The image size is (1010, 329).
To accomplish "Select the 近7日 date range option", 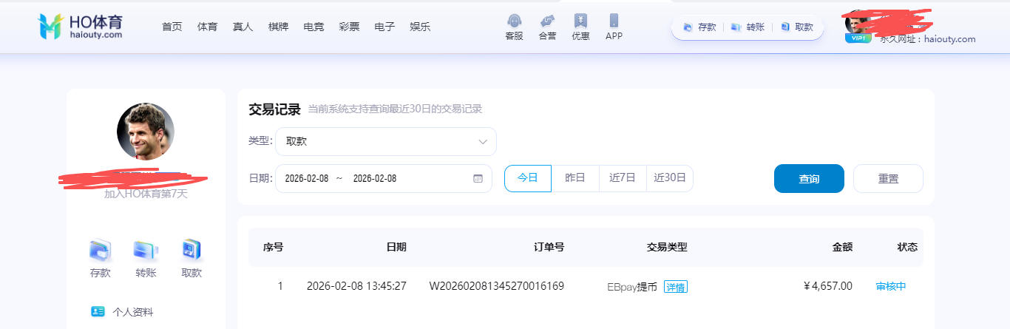I will coord(623,178).
